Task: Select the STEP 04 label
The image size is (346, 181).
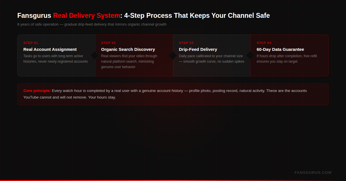Action: [x=264, y=43]
